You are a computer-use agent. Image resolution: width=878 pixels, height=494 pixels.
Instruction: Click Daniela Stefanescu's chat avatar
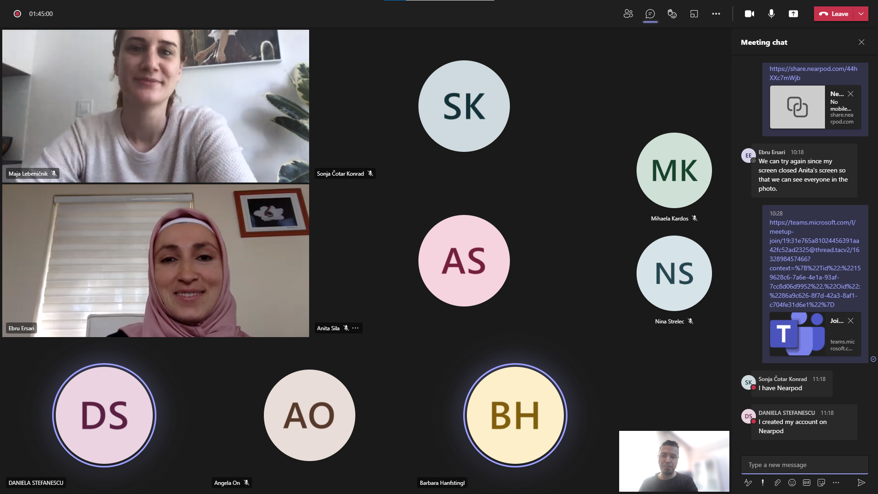pos(748,416)
